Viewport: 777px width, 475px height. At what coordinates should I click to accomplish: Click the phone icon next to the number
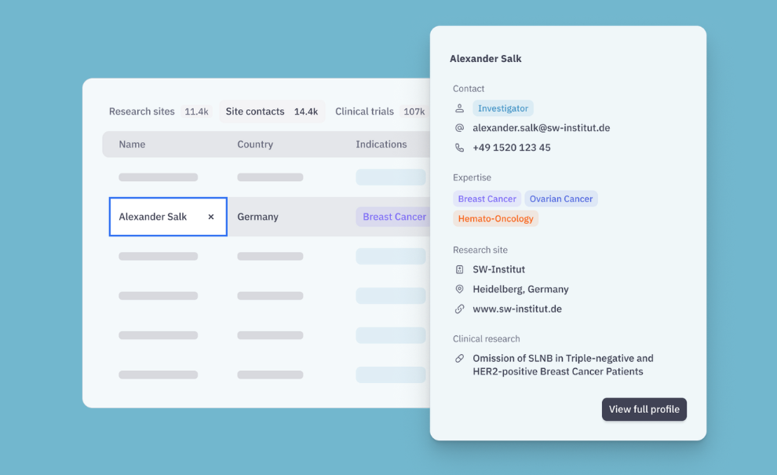(460, 148)
